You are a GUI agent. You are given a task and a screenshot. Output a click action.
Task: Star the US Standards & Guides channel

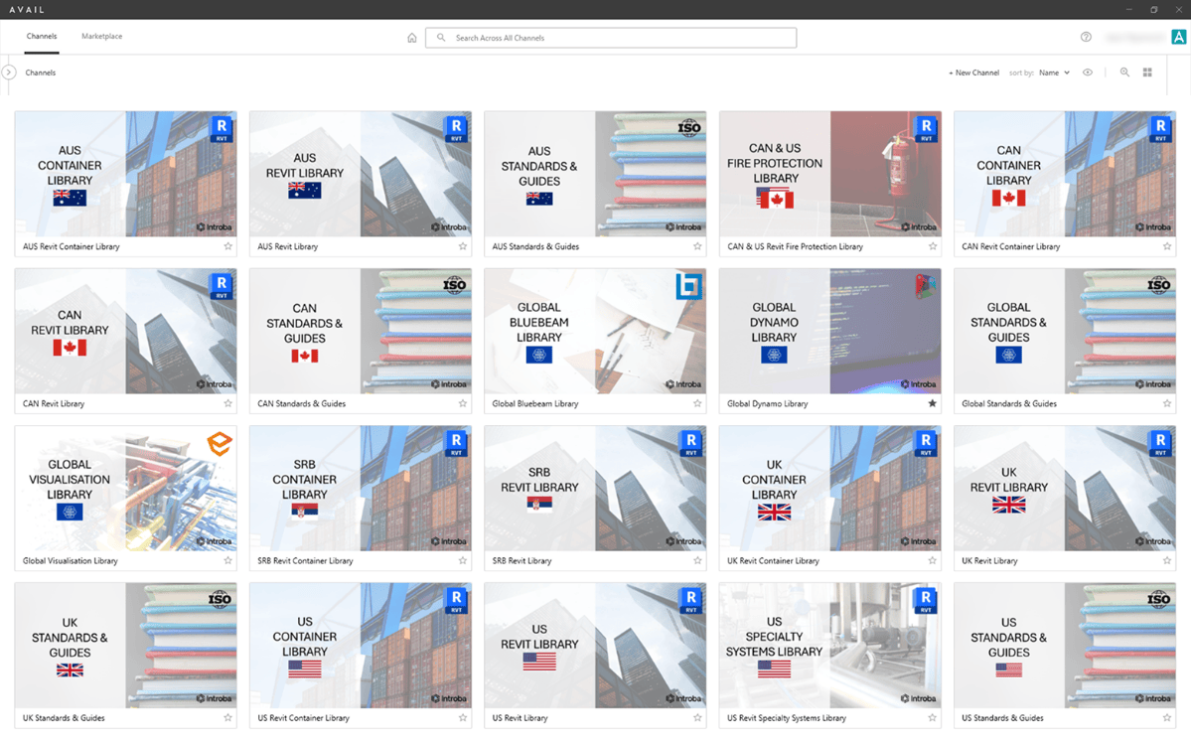point(1167,718)
